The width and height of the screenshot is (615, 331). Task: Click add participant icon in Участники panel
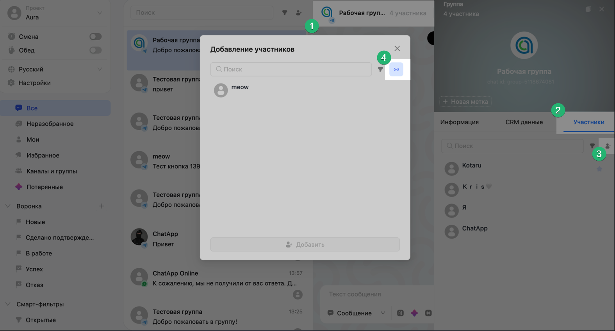point(608,146)
